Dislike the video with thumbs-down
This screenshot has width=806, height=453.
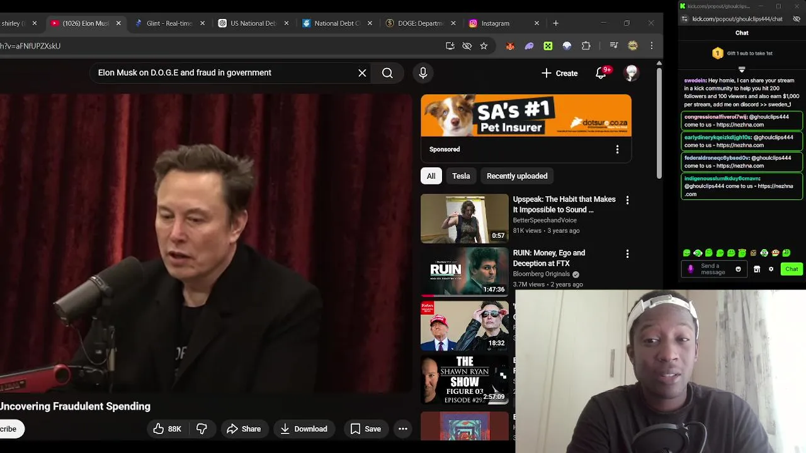(x=201, y=429)
